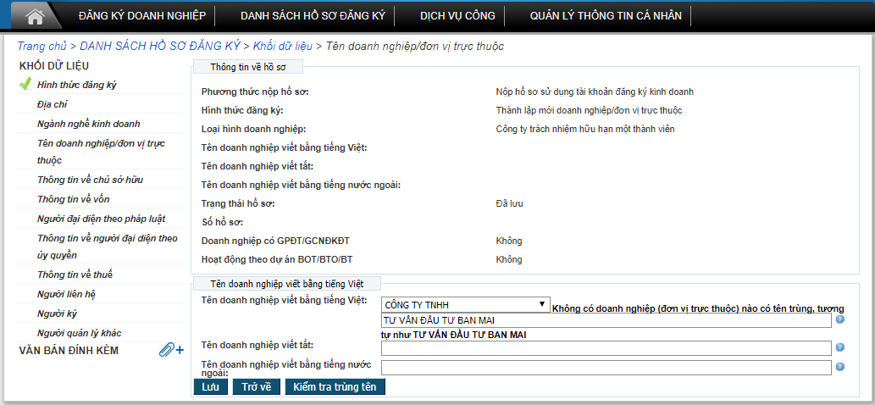The height and width of the screenshot is (405, 875).
Task: Click the abbreviated company name input field
Action: (x=606, y=348)
